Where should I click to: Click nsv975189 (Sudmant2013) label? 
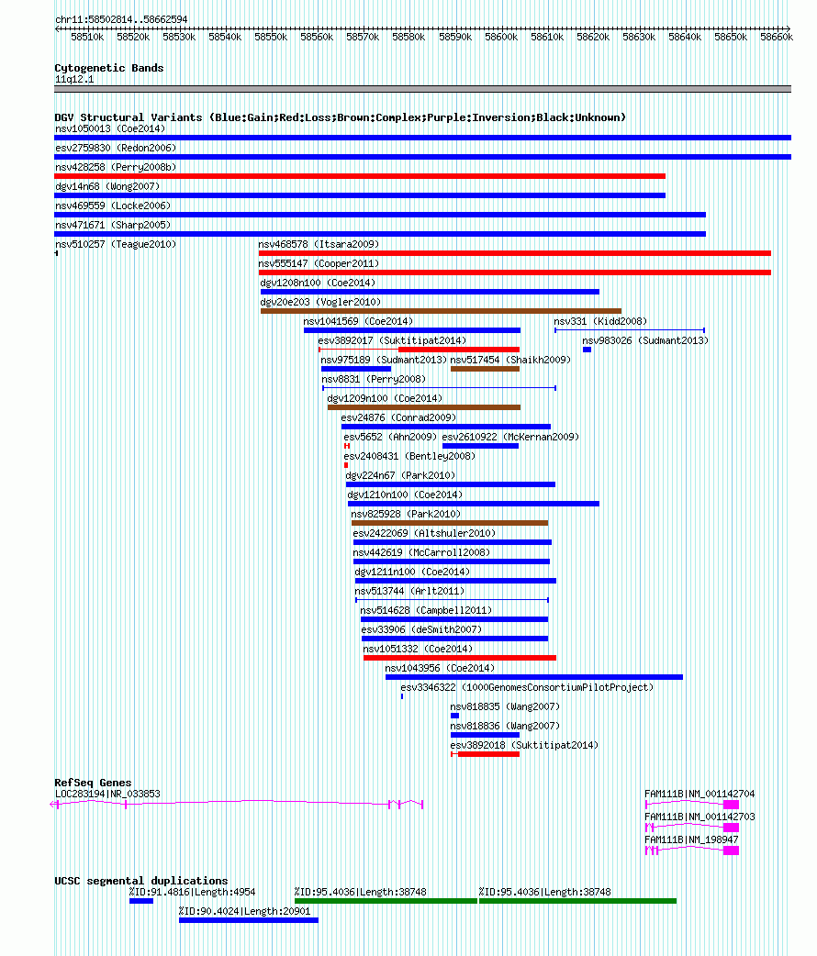pos(384,360)
